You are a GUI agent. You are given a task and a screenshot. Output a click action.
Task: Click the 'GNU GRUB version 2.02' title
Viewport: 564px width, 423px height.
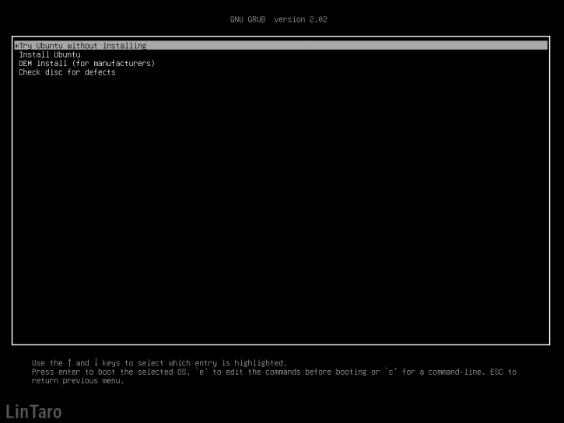click(x=278, y=19)
